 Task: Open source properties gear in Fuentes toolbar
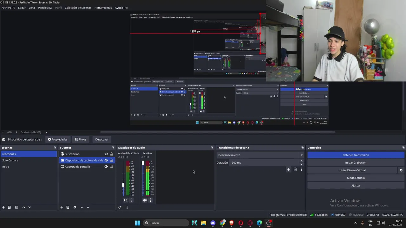tap(75, 207)
